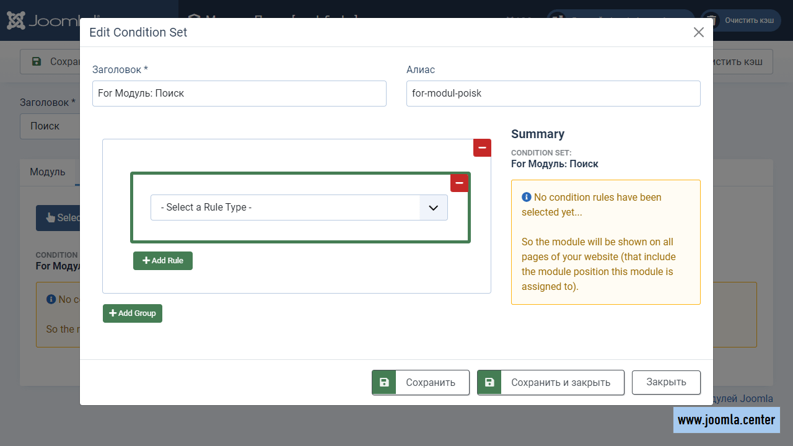Focus the Алиас field with for-modul-poisk
793x446 pixels.
pyautogui.click(x=553, y=94)
